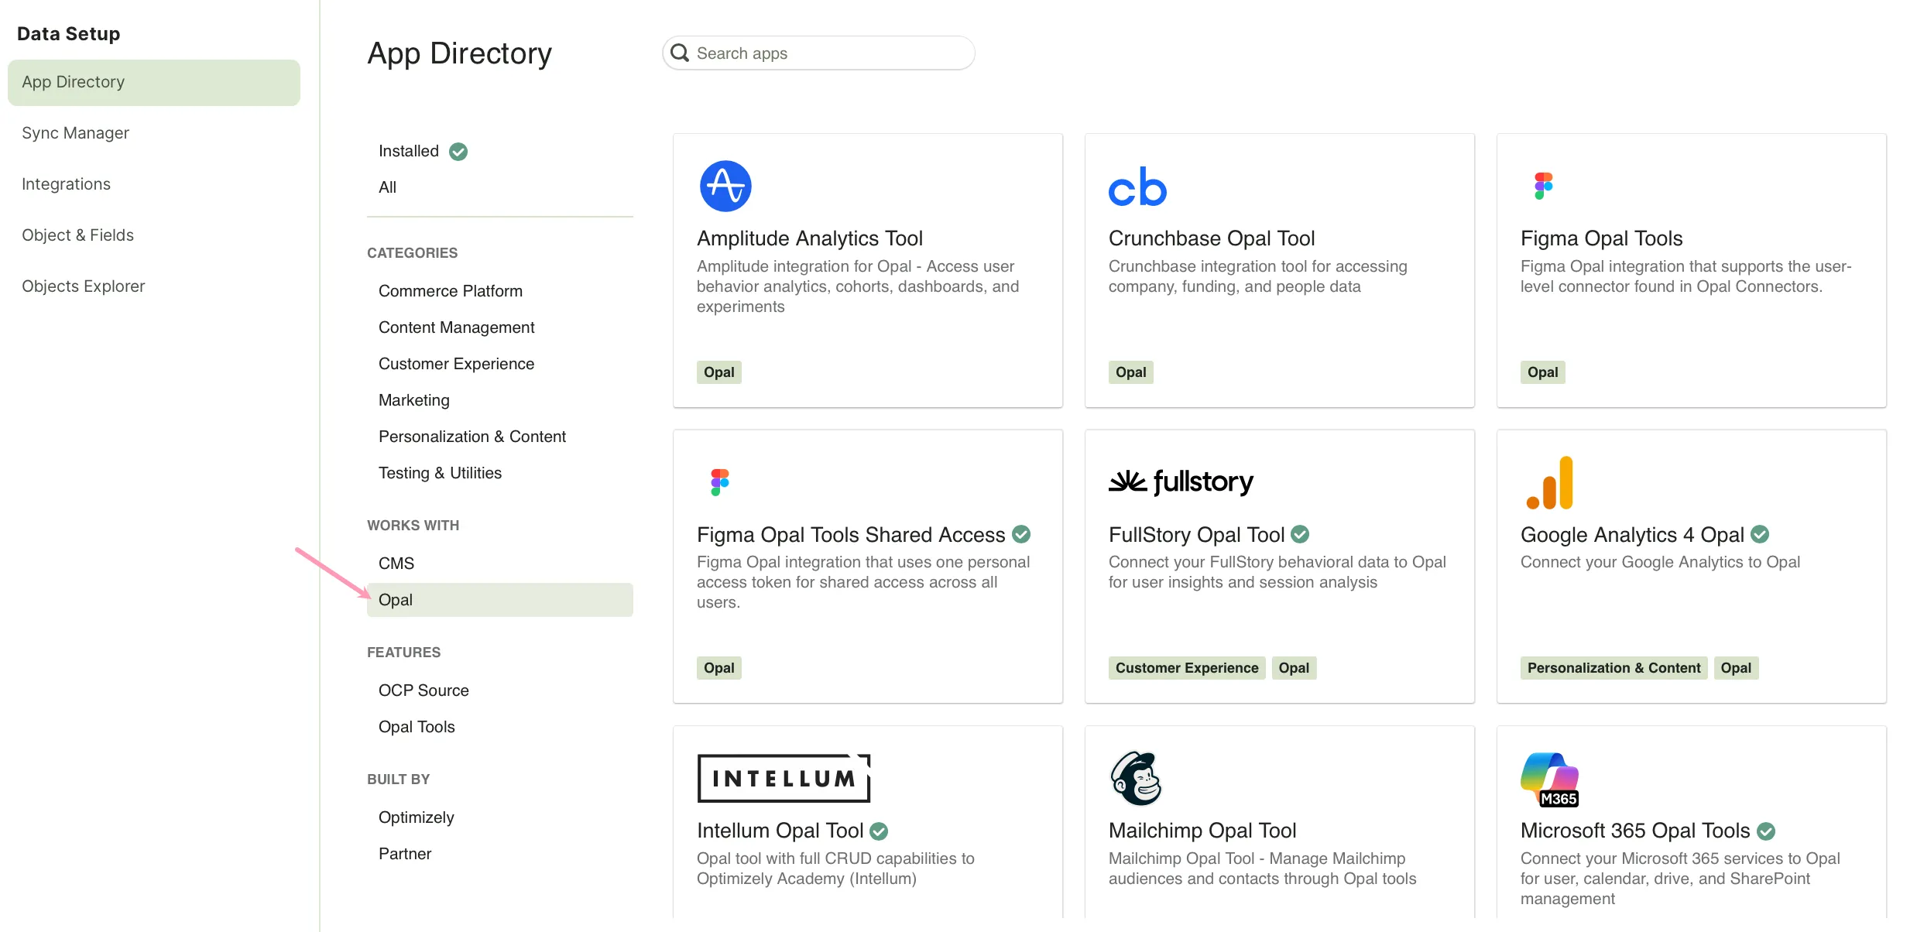Click the Figma Shared Access card logo

coord(719,482)
